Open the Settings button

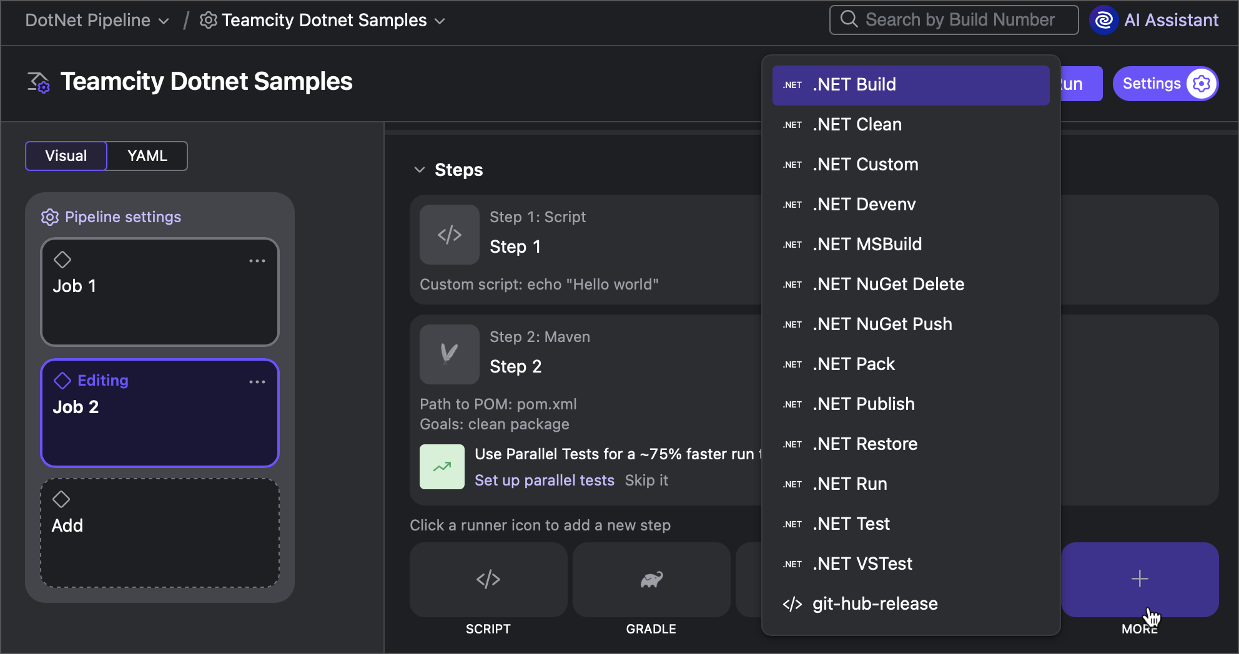point(1165,83)
